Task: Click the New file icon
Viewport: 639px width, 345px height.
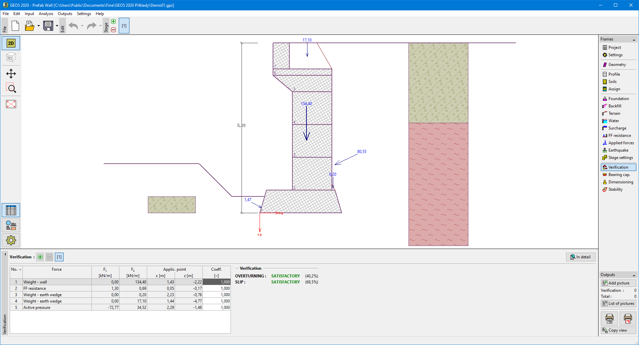Action: 15,26
